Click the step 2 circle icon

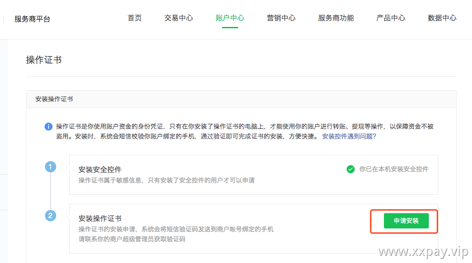[50, 215]
